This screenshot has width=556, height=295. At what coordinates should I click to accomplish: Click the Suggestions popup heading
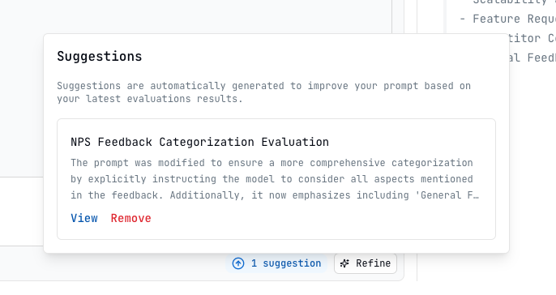(100, 57)
